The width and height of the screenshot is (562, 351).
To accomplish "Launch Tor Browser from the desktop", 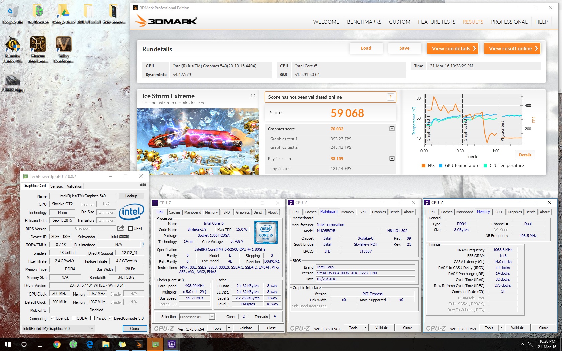I will click(38, 14).
